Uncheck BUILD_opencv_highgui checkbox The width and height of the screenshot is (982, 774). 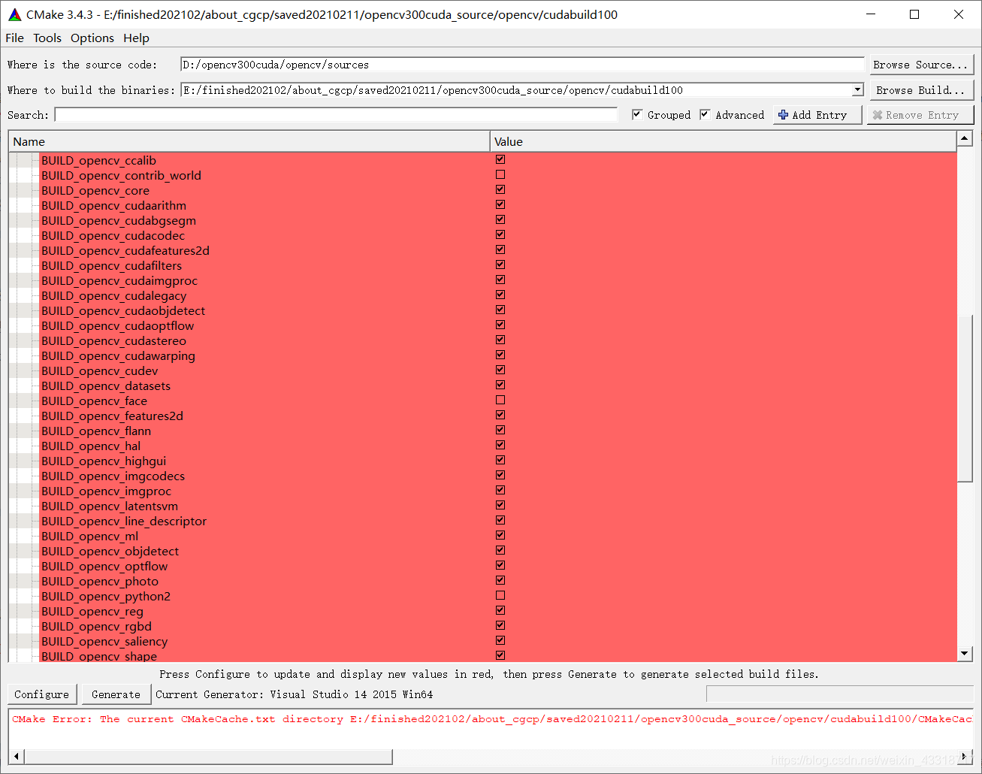pyautogui.click(x=500, y=460)
